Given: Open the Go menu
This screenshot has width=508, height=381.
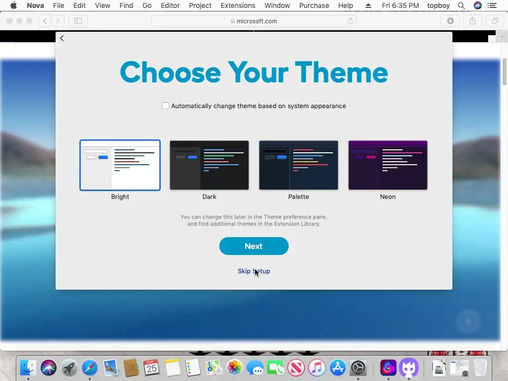Looking at the screenshot, I should (x=147, y=5).
